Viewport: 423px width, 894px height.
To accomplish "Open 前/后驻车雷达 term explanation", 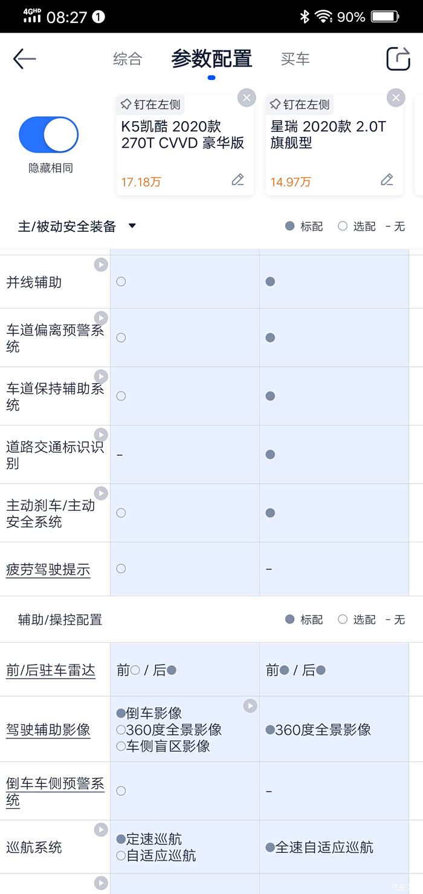I will [x=51, y=670].
